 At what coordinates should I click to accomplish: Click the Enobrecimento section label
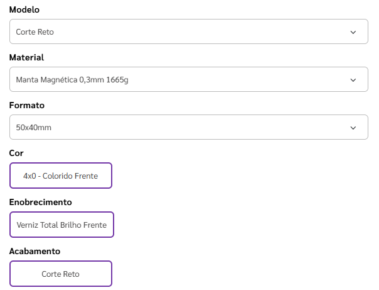tap(41, 202)
